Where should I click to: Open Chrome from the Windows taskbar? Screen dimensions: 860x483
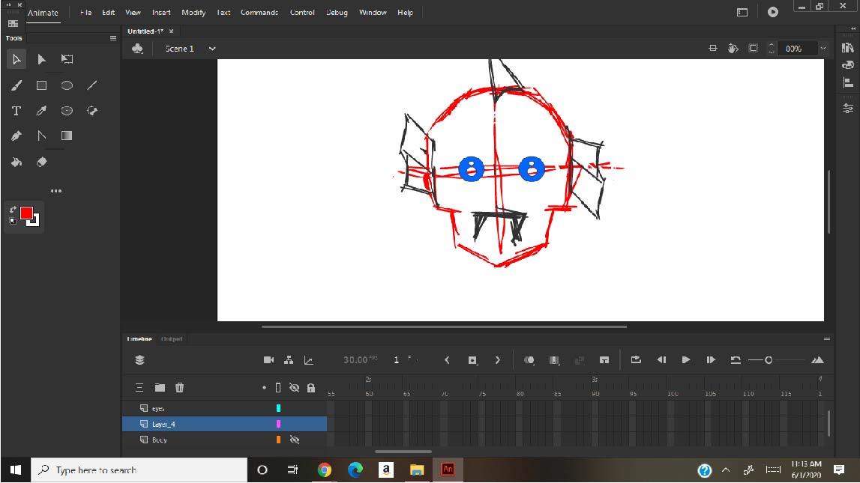pos(325,470)
